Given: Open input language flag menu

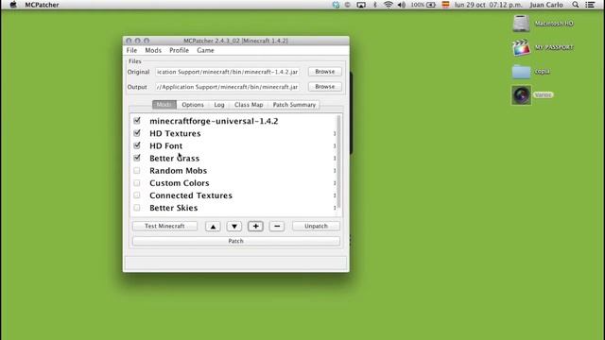Looking at the screenshot, I should [445, 5].
